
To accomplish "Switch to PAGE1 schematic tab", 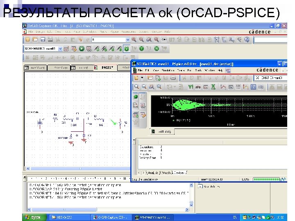I will click(x=105, y=68).
